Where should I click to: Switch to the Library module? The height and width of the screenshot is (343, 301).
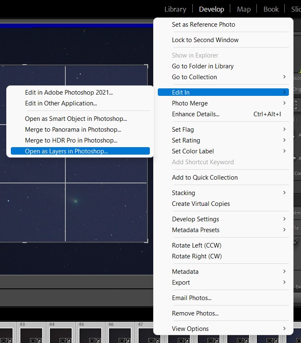pos(175,9)
